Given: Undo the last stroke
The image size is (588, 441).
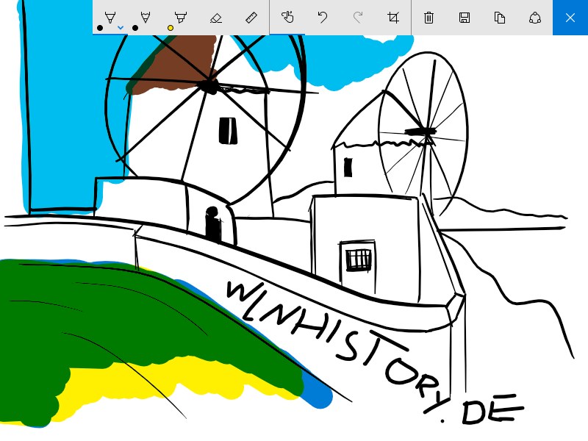Looking at the screenshot, I should click(x=323, y=18).
